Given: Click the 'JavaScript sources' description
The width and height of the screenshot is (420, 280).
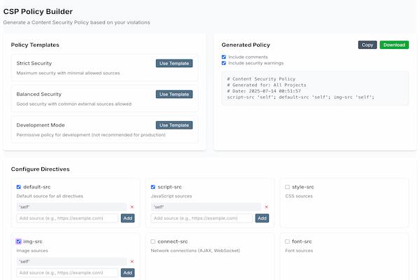Looking at the screenshot, I should point(171,196).
